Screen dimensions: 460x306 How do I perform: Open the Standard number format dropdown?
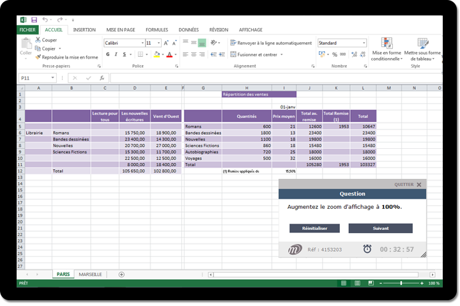pos(364,43)
